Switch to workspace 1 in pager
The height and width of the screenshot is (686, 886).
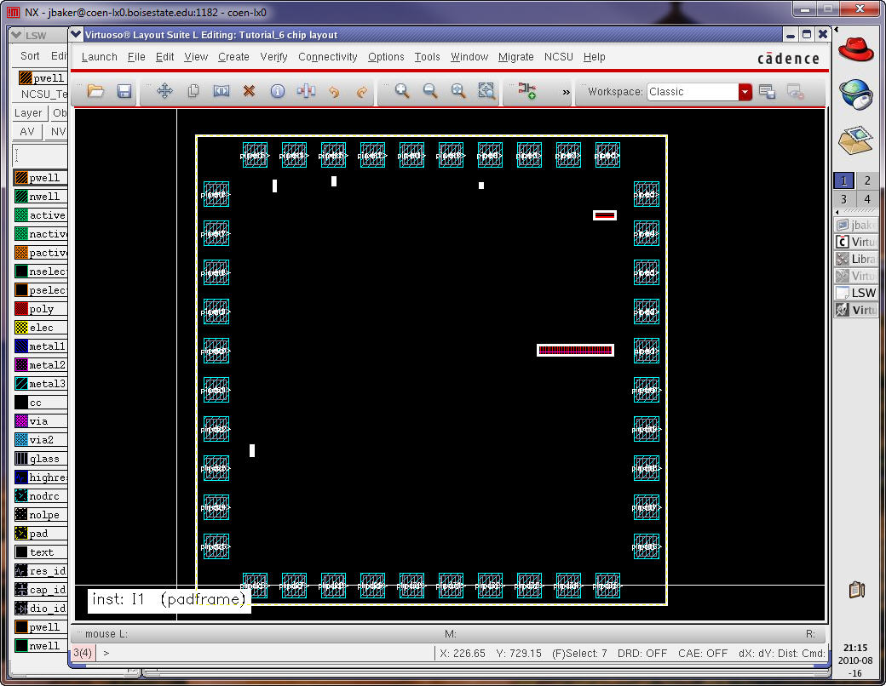[x=843, y=180]
